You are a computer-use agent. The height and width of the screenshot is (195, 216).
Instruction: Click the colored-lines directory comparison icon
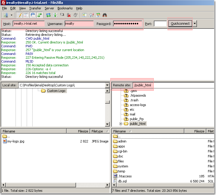[x=85, y=15]
